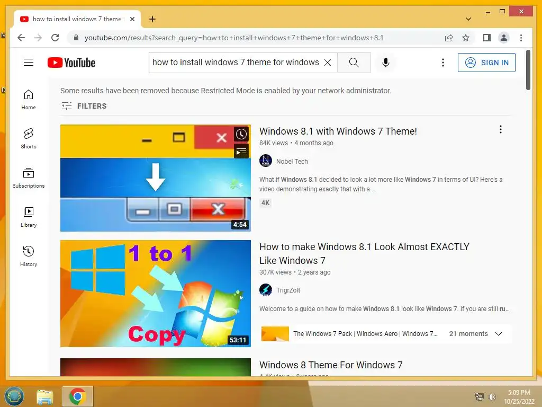This screenshot has height=407, width=542.
Task: Open options menu for Windows 8.1 video
Action: click(x=501, y=129)
